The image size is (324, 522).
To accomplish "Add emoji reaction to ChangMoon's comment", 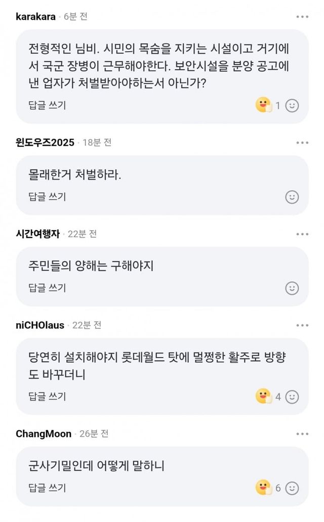I will click(x=292, y=488).
